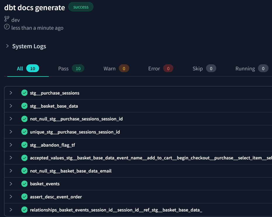Click green check icon for basket_events

25,184
